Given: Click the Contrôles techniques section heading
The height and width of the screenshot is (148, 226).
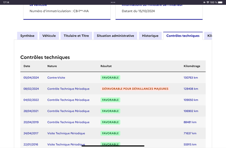Looking at the screenshot, I should tap(45, 57).
